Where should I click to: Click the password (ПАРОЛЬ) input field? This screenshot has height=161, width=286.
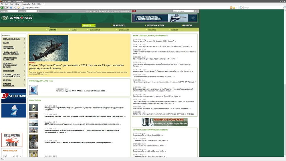coord(31,11)
